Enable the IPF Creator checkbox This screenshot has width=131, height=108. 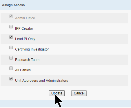[11, 27]
